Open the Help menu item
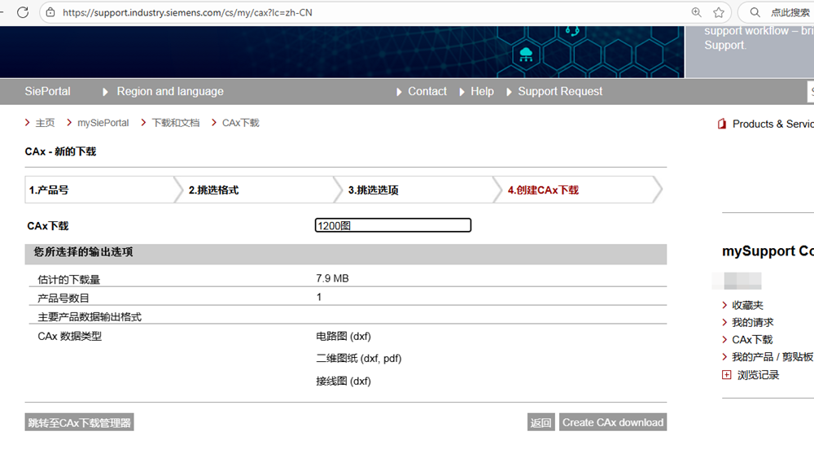This screenshot has height=475, width=814. [482, 91]
